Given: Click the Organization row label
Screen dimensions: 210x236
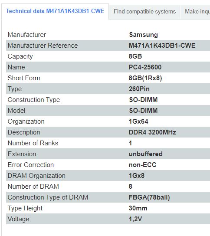Looking at the screenshot, I should (26, 121).
